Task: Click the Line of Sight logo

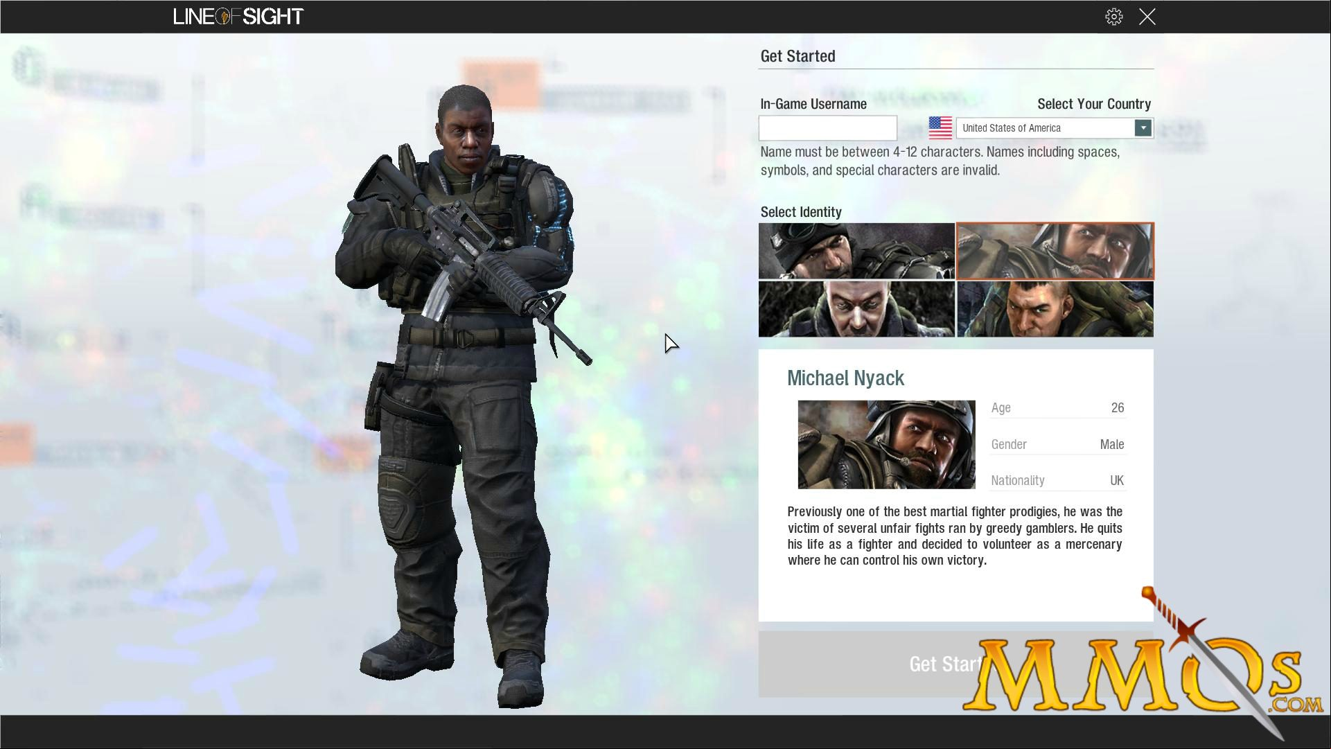Action: (238, 17)
